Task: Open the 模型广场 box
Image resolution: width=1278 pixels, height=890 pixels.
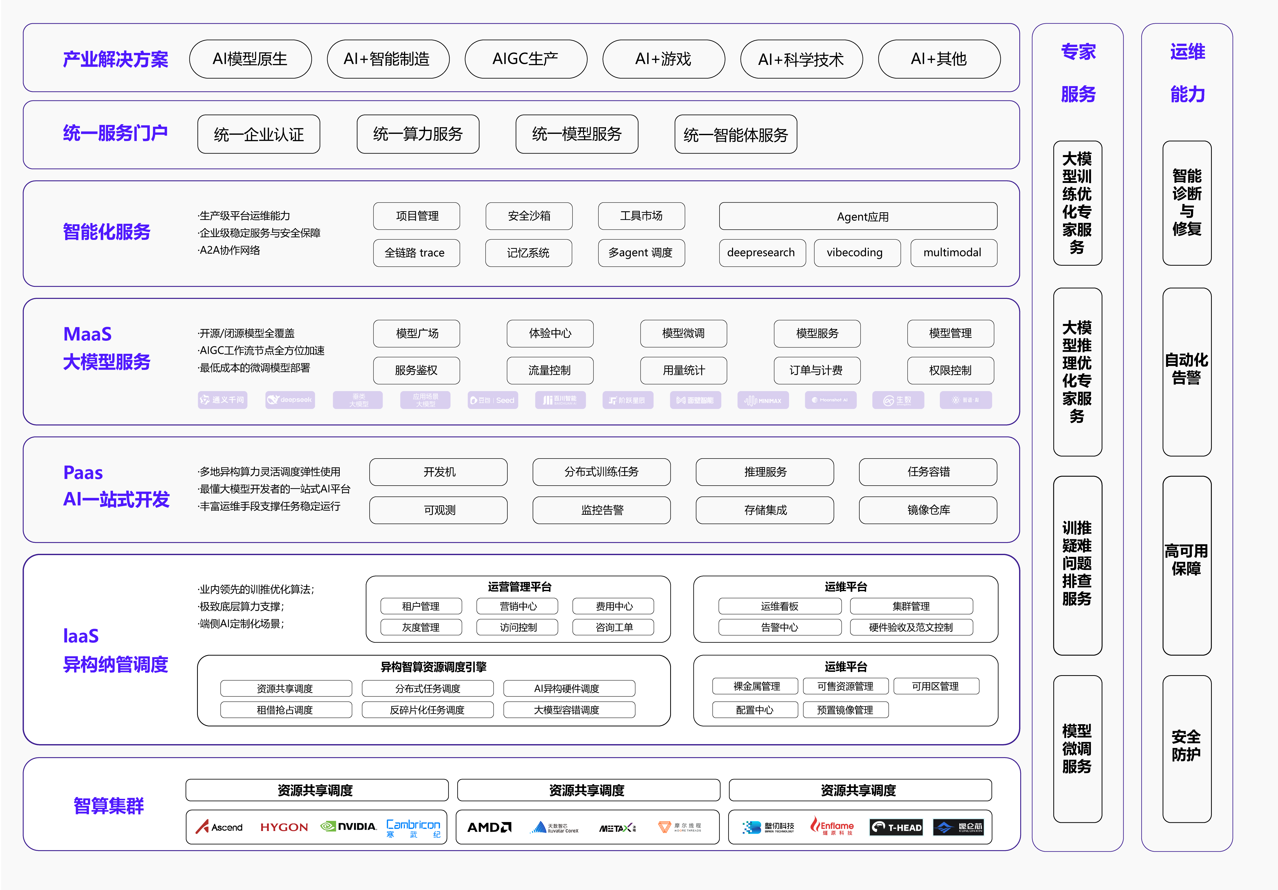Action: click(x=417, y=334)
